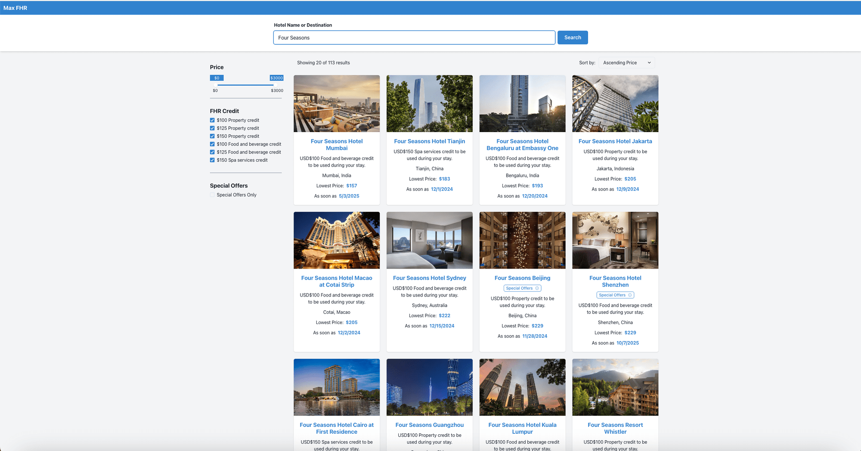Viewport: 861px width, 451px height.
Task: Open Four Seasons Hotel Bengaluru at Embassy One
Action: (523, 145)
